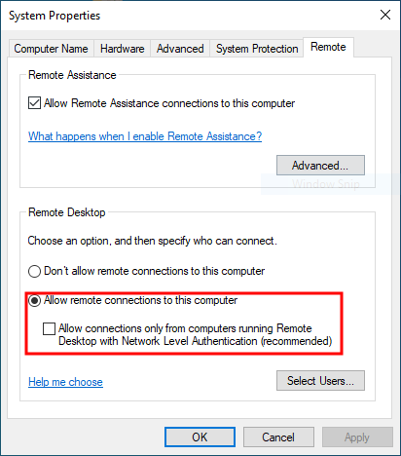The image size is (401, 456).
Task: Confirm with the OK button
Action: coord(200,437)
